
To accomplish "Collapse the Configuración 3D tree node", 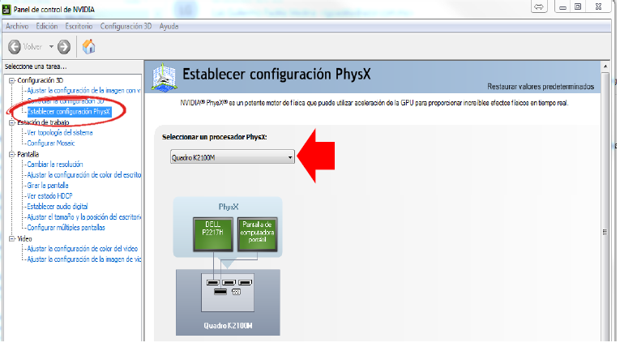I will click(12, 80).
